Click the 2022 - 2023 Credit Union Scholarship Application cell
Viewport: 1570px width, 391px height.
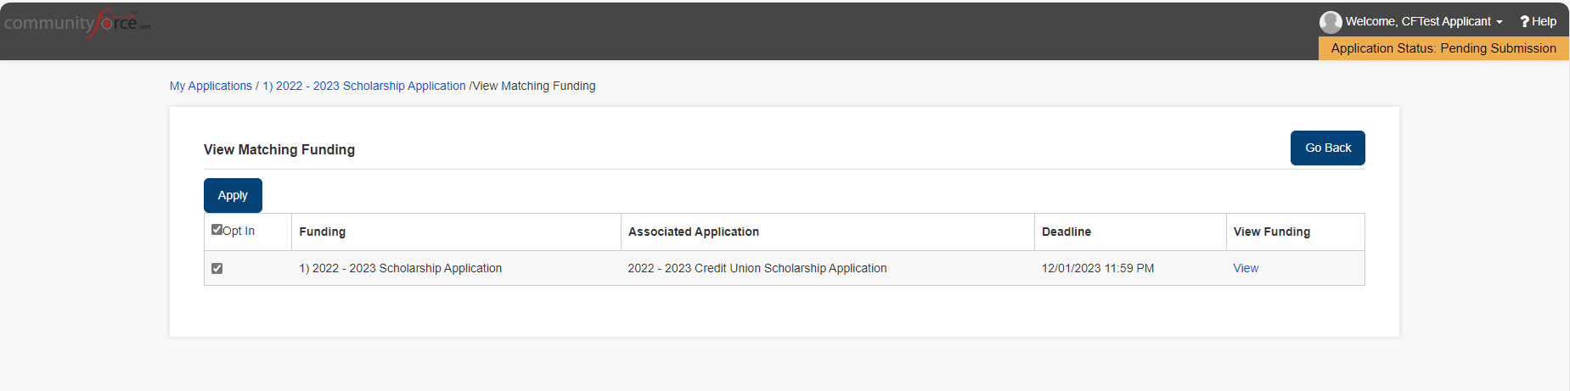click(x=757, y=268)
